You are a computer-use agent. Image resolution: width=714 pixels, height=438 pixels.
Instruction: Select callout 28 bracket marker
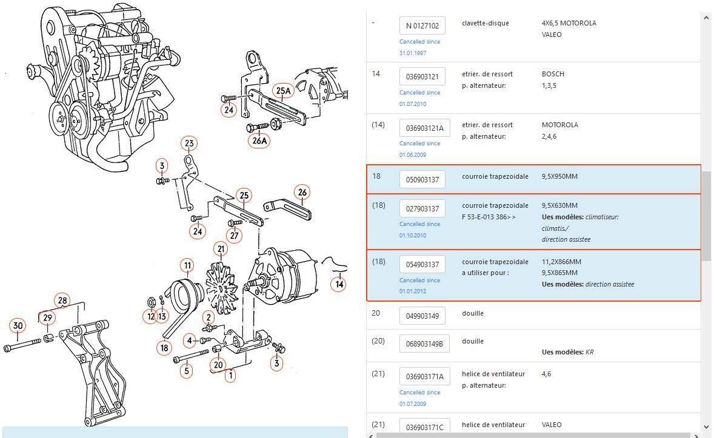pos(62,300)
